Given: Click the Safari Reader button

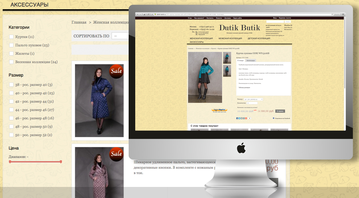Looking at the screenshot, I should click(x=337, y=14).
